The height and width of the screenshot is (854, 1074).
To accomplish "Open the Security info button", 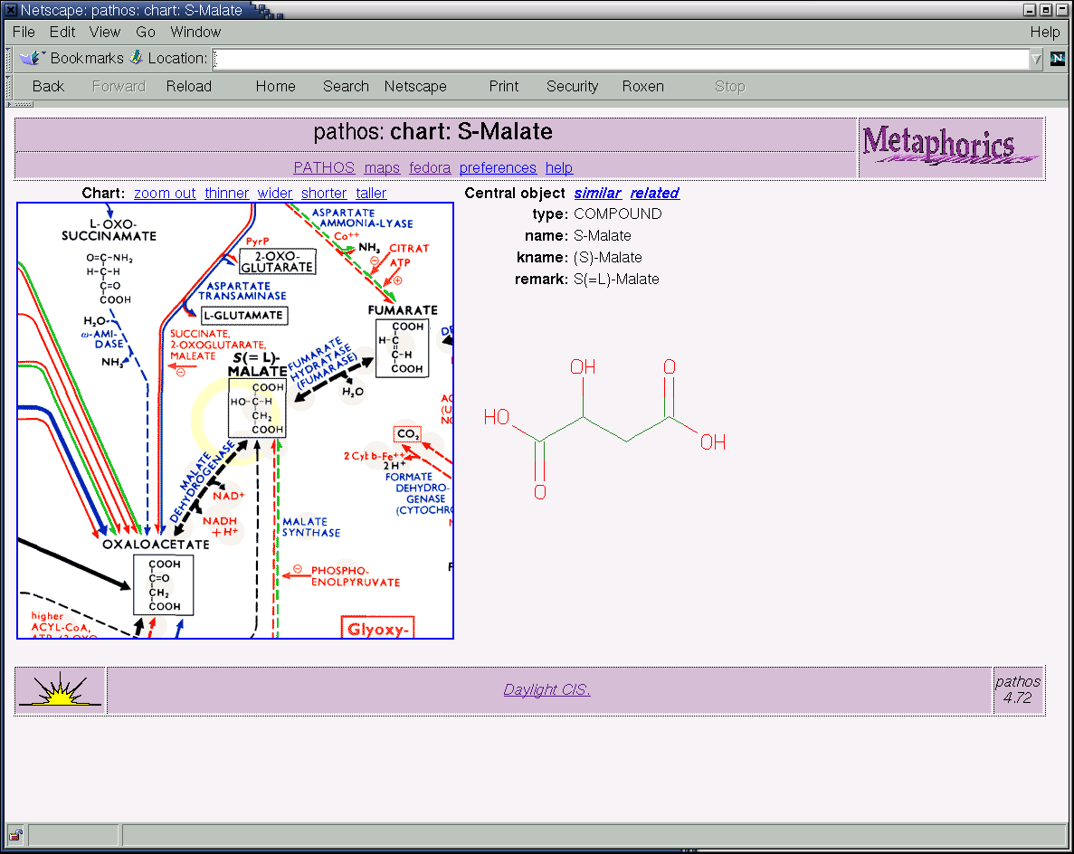I will 572,86.
